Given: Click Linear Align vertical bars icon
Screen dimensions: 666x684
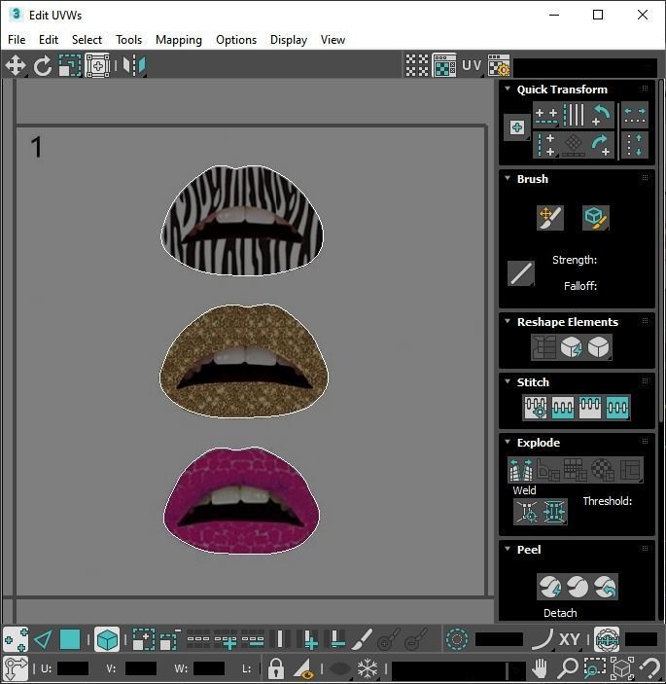Looking at the screenshot, I should pos(574,116).
